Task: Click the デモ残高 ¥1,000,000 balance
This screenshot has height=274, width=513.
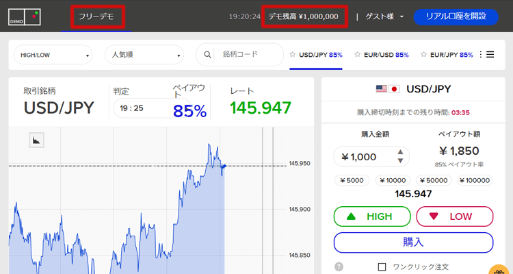Action: click(x=304, y=16)
